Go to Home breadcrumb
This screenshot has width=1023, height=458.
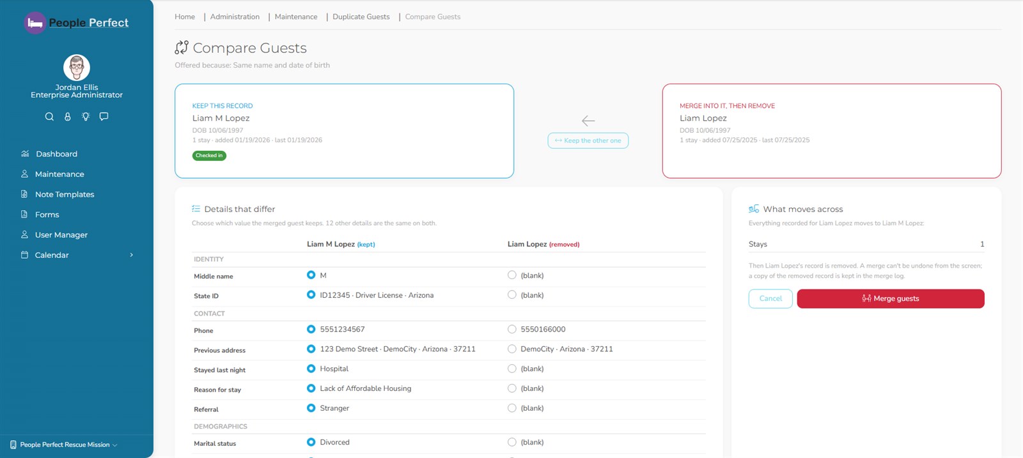click(185, 17)
